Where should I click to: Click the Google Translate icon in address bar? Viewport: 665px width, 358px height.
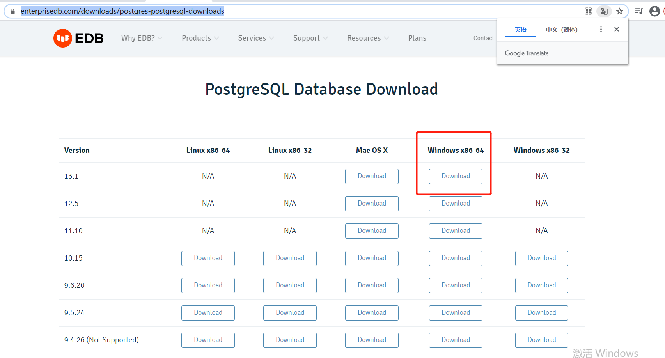(604, 11)
